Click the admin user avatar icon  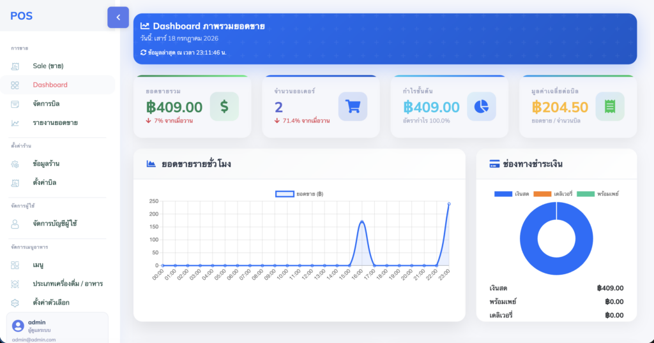[x=17, y=326]
